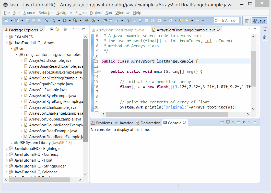Click Open Console icon in Console view
The image size is (271, 193).
[239, 122]
